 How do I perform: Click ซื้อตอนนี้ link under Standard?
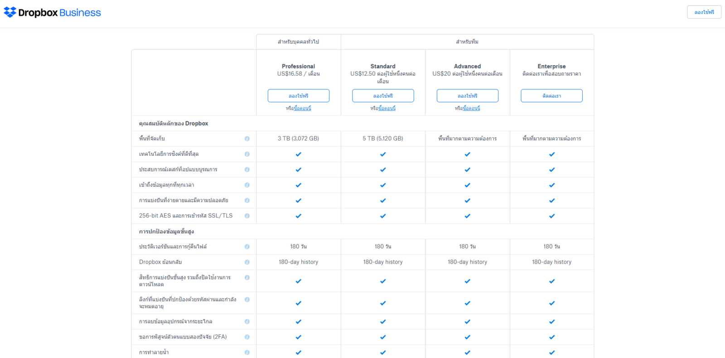click(x=387, y=108)
